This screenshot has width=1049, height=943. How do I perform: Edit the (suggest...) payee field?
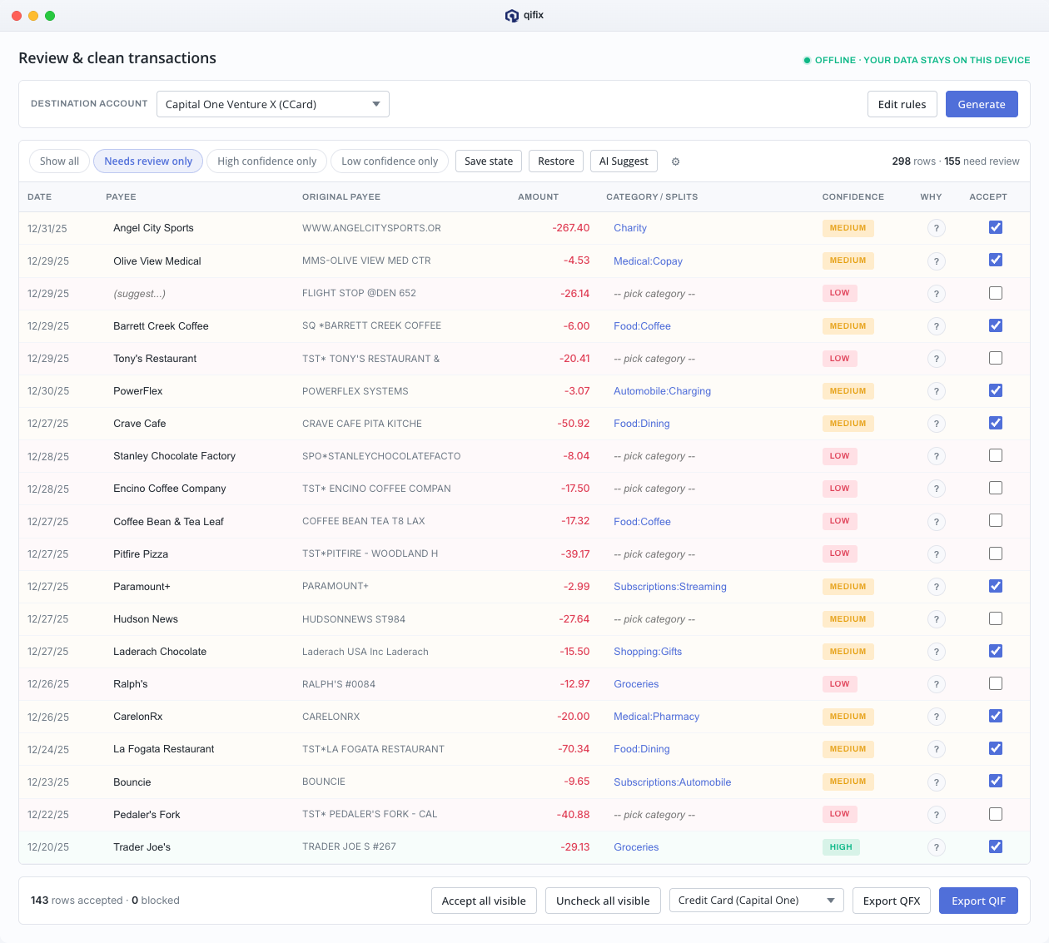pyautogui.click(x=139, y=294)
